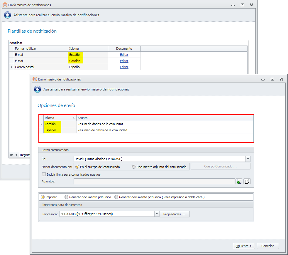The height and width of the screenshot is (255, 288).
Task: Maximize the front notification window
Action: [272, 79]
